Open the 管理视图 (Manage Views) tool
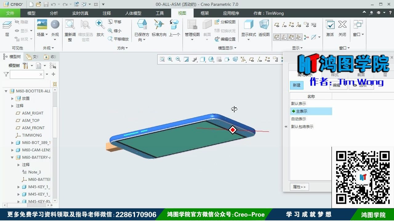 [192, 29]
